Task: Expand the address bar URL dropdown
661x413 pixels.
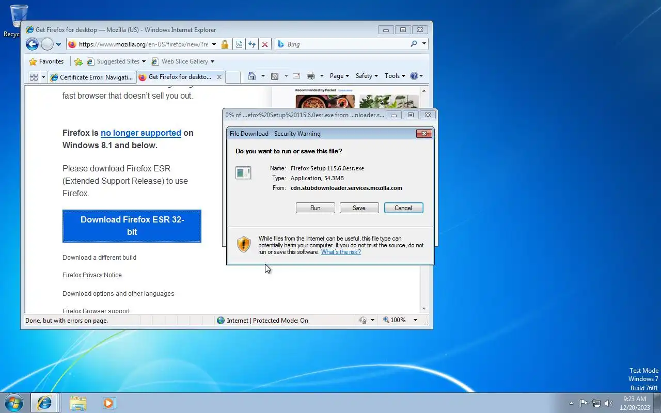Action: coord(214,44)
